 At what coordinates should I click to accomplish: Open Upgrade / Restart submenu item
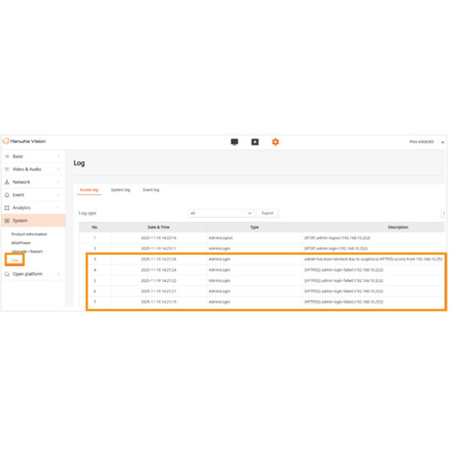pos(27,252)
